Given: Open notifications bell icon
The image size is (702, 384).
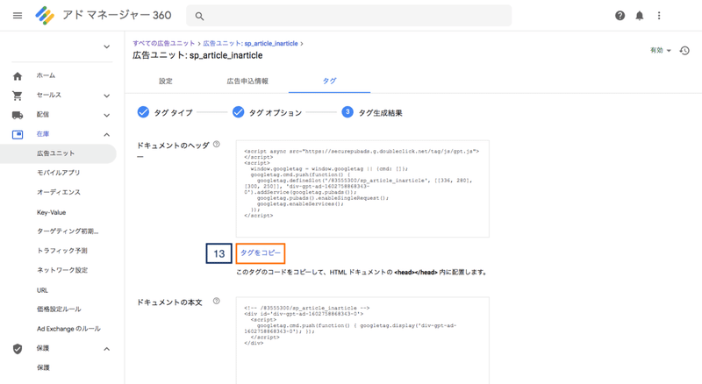Looking at the screenshot, I should point(640,16).
